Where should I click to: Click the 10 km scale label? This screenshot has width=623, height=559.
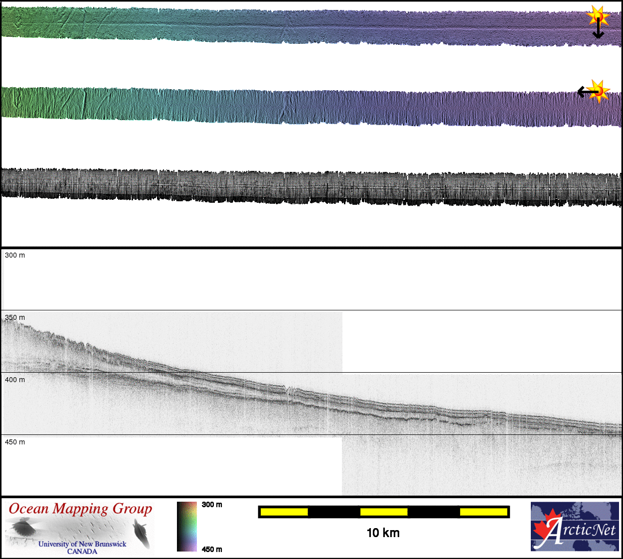click(383, 533)
